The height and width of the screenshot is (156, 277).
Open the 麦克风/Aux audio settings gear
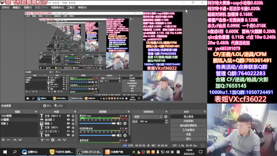click(x=125, y=123)
